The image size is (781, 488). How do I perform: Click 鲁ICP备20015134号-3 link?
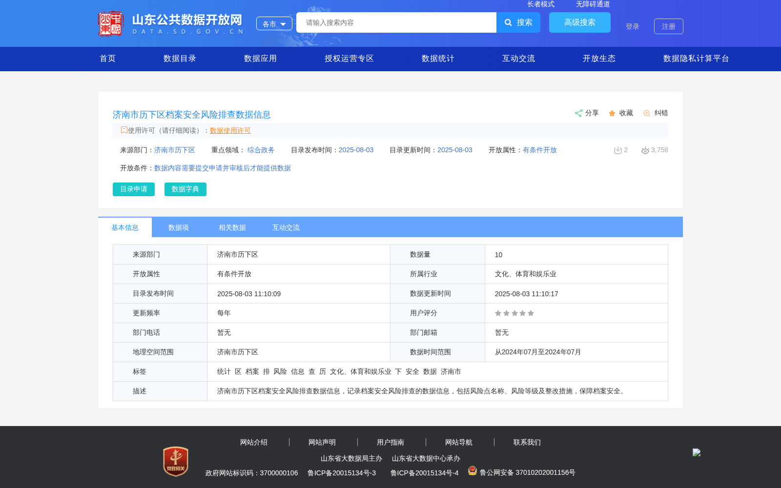pyautogui.click(x=342, y=473)
